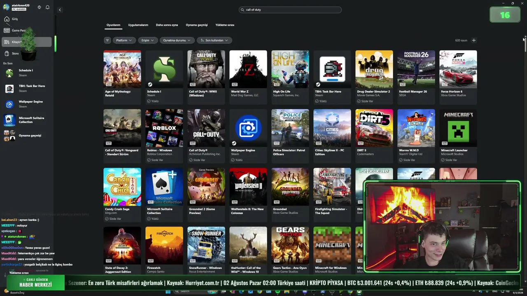Open the filter options icon button
Viewport: 527px width, 296px height.
point(107,40)
